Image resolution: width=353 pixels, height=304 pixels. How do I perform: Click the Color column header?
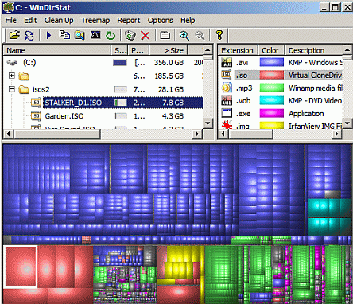pyautogui.click(x=271, y=50)
